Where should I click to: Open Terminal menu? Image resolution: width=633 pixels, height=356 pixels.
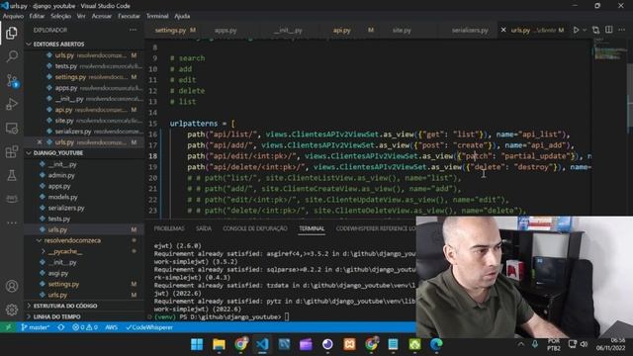click(x=157, y=16)
